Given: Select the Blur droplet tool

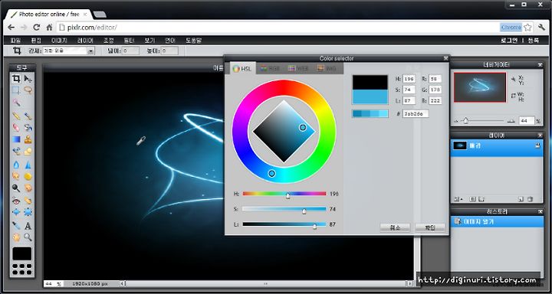Looking at the screenshot, I should [16, 165].
